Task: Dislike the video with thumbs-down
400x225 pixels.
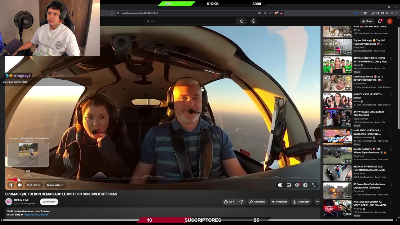Action: tap(241, 202)
